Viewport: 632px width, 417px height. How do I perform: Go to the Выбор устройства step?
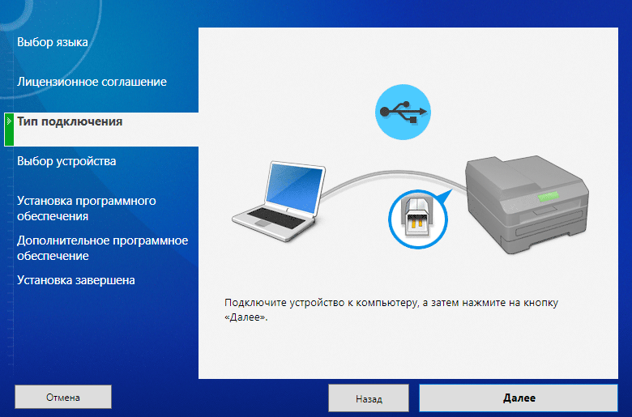pos(66,161)
